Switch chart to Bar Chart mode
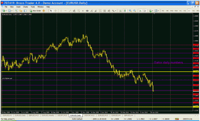This screenshot has width=200, height=121. 120,11
